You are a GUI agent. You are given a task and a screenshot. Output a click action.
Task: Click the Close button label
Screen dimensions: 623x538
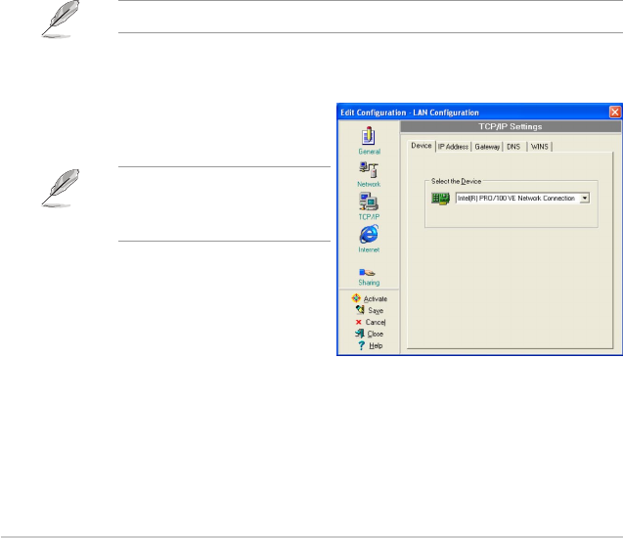376,334
